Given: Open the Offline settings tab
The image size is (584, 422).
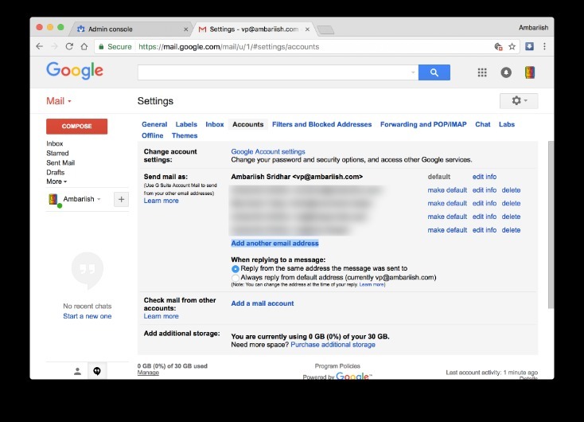Looking at the screenshot, I should 152,135.
